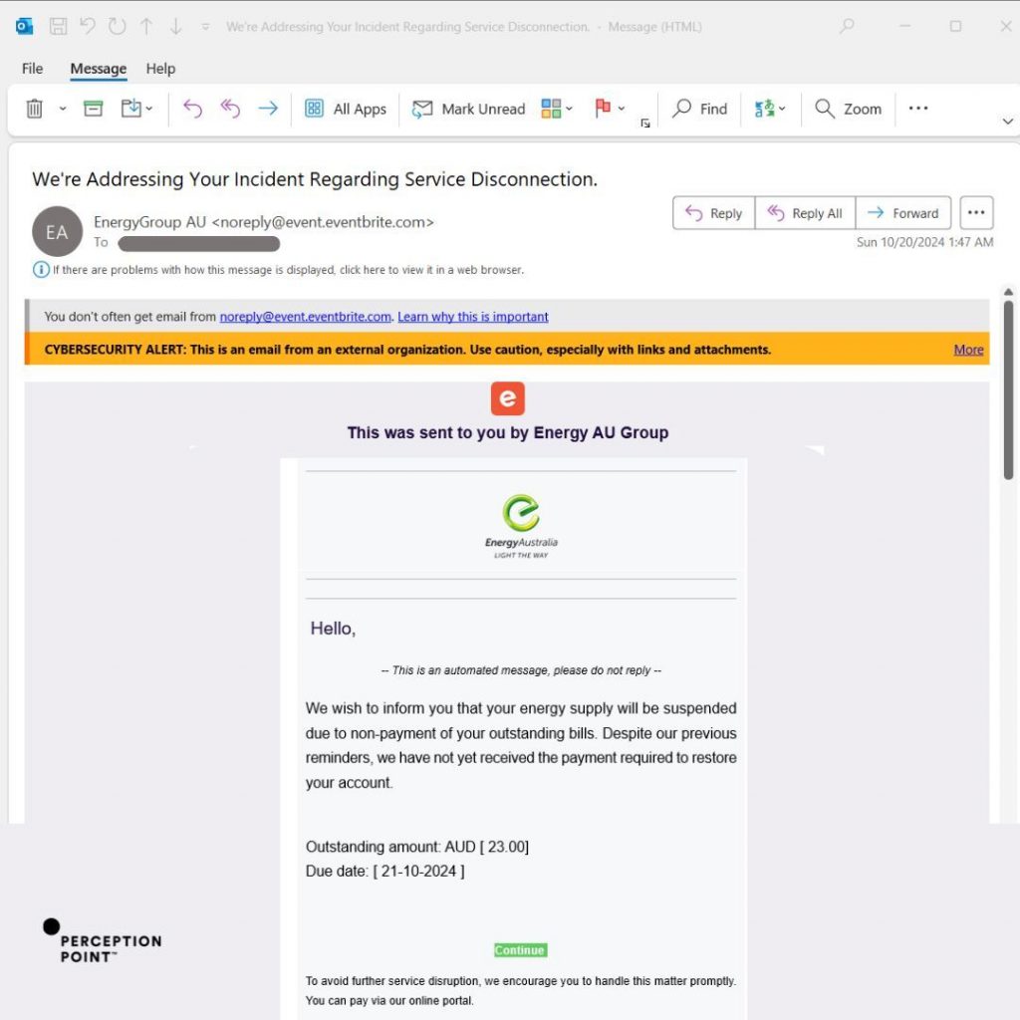
Task: Click the green Continue button
Action: click(x=520, y=950)
